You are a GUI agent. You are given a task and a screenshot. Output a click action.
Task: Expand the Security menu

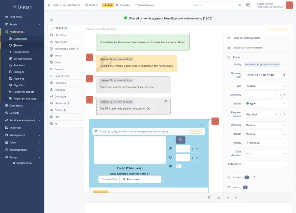point(22,113)
